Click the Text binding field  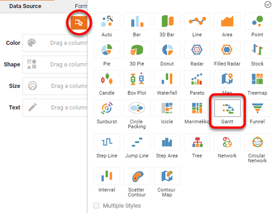tap(55, 108)
